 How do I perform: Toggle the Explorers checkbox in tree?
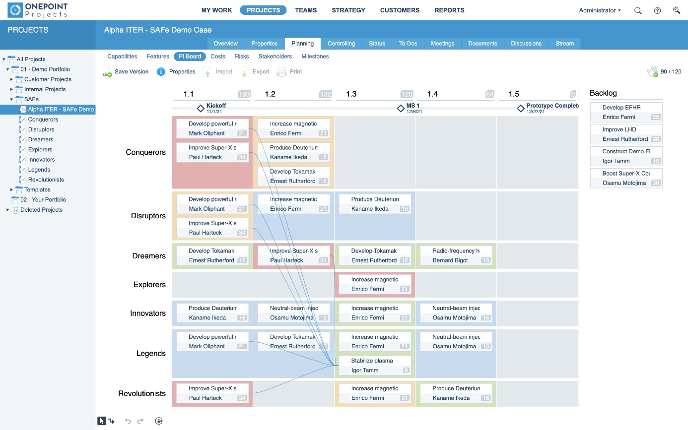click(23, 150)
